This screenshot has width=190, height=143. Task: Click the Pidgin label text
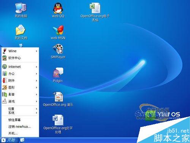point(58,81)
